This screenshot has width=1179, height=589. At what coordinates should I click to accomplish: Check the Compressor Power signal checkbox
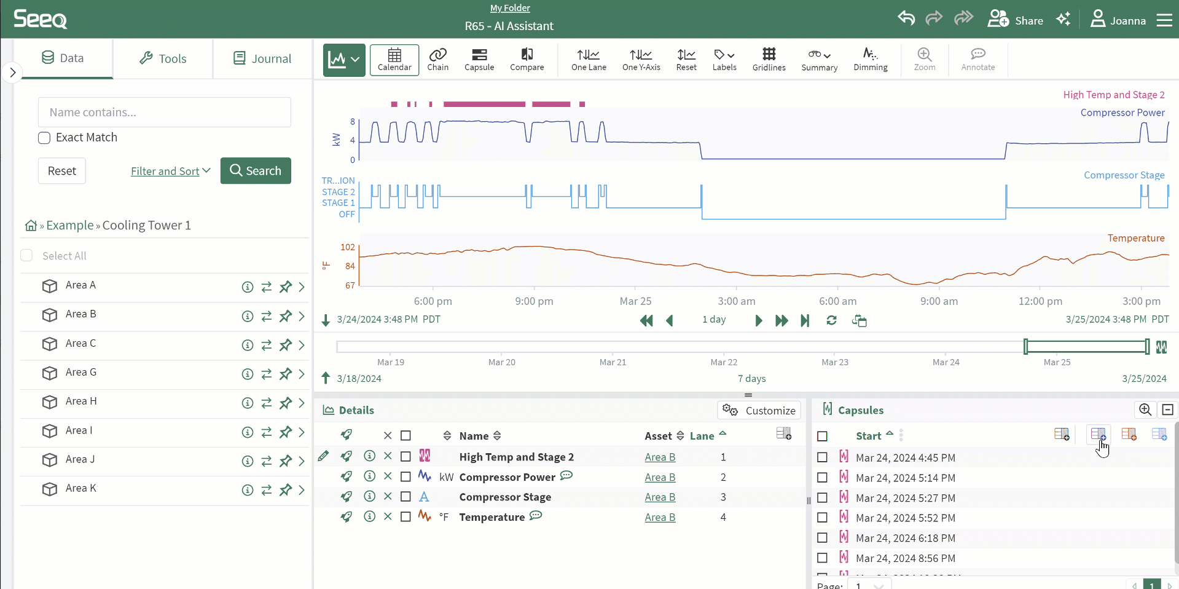pyautogui.click(x=405, y=477)
